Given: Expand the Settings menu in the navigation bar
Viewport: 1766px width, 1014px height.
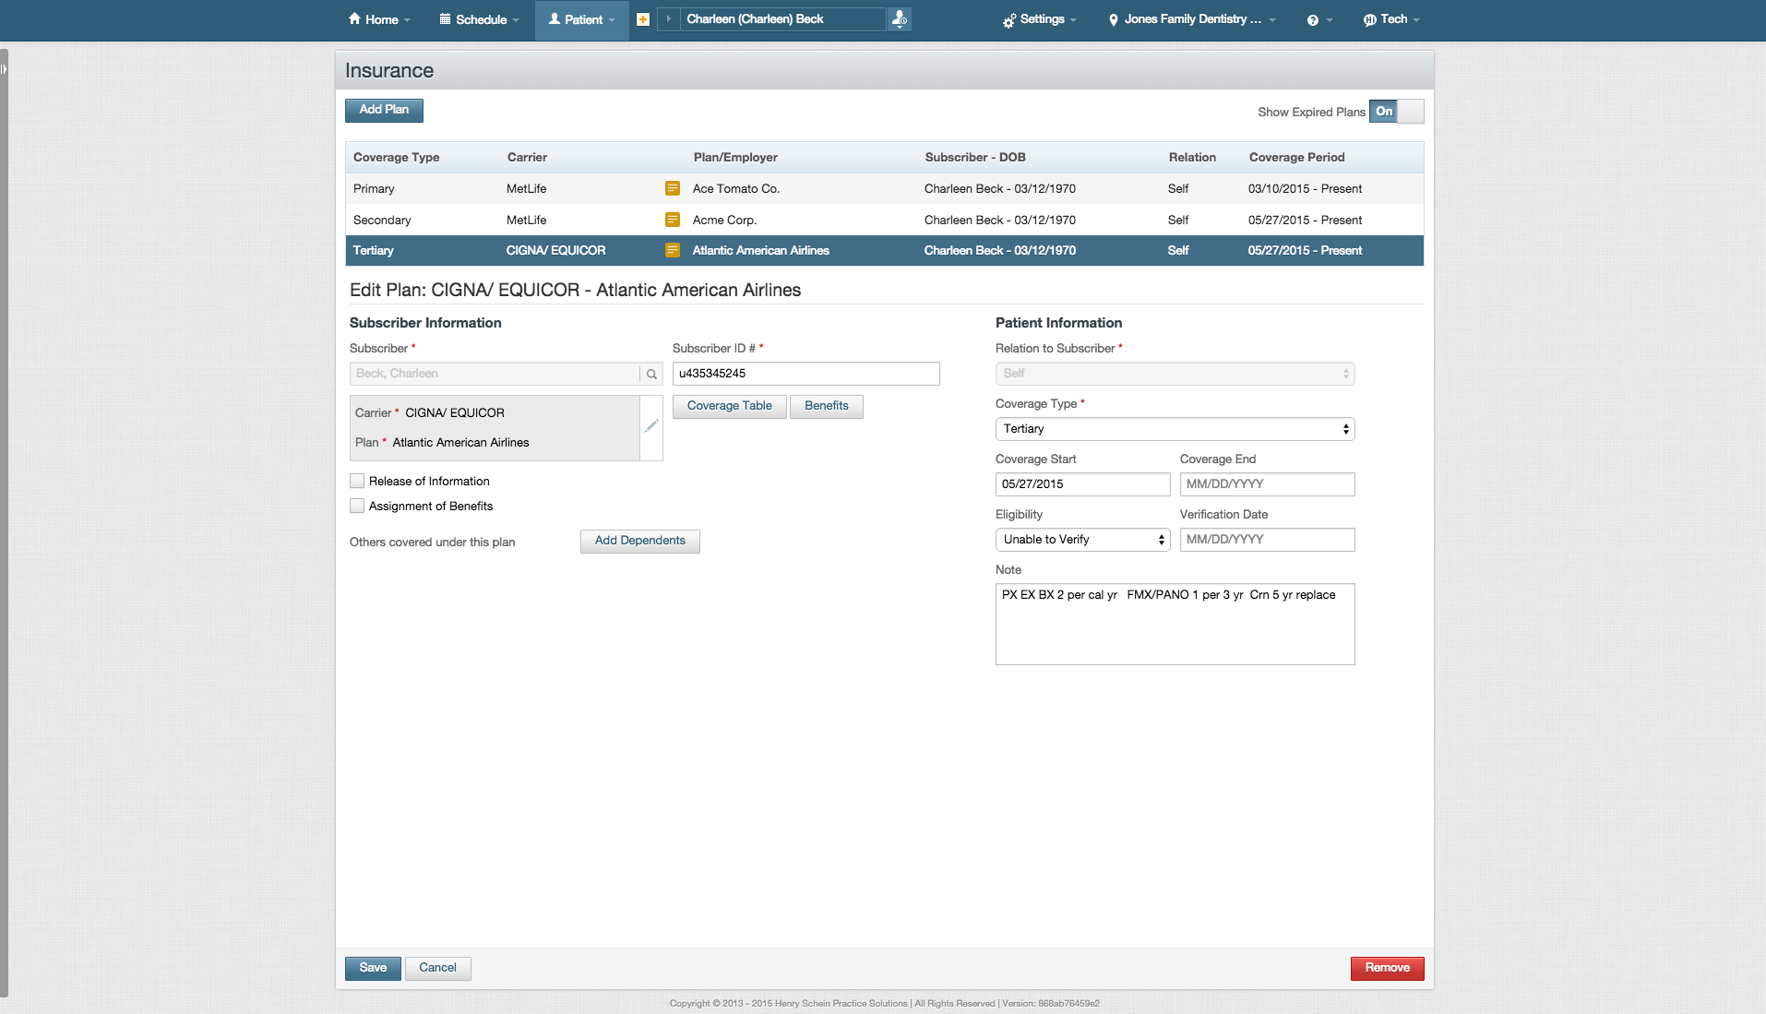Looking at the screenshot, I should point(1039,19).
